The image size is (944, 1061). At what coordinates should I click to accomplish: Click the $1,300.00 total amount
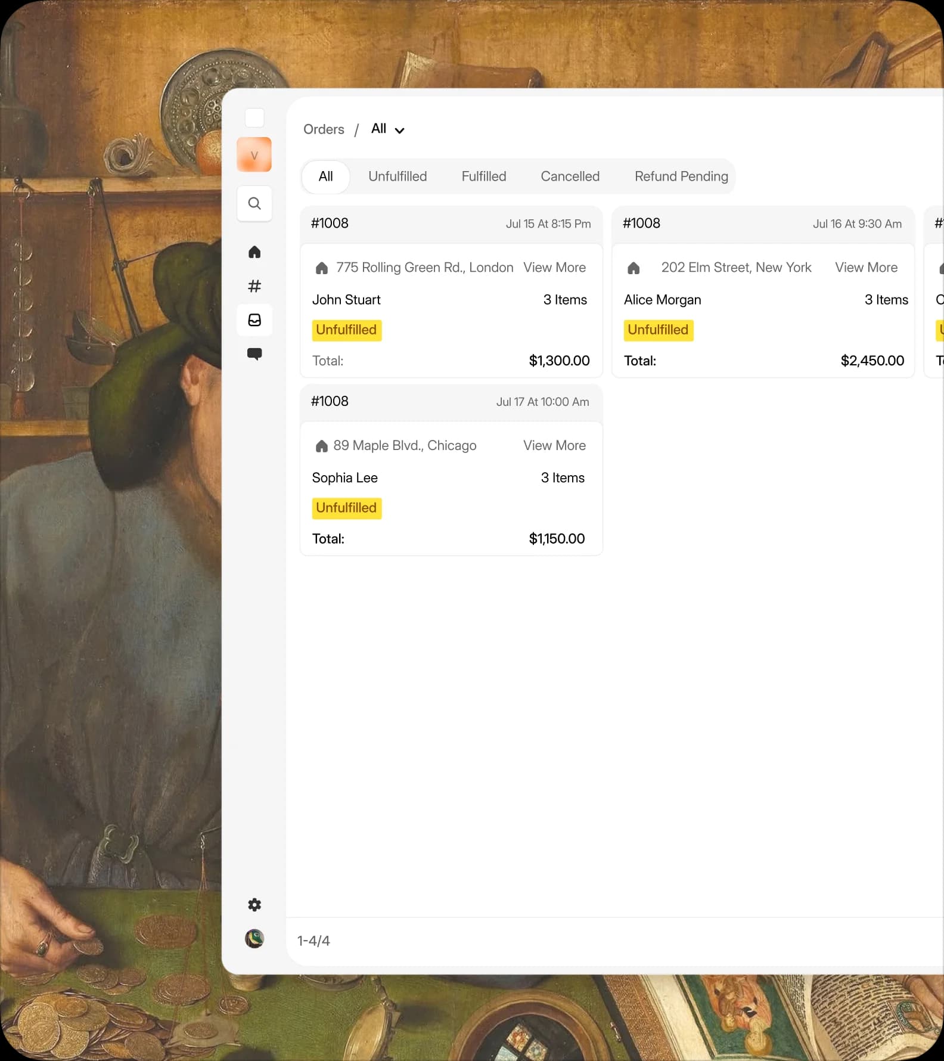tap(559, 361)
